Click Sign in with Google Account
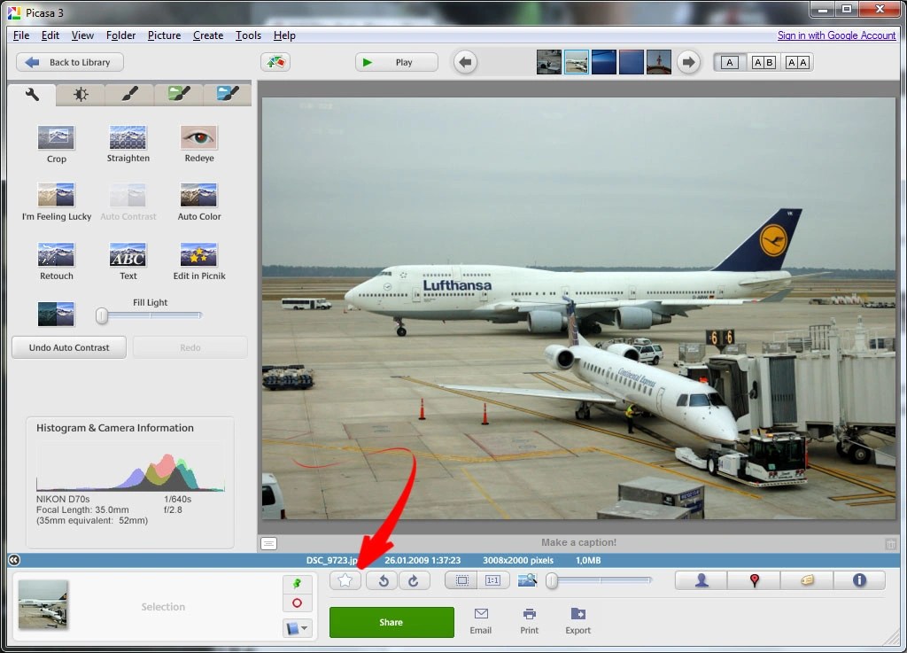Screen dimensions: 907x653 click(x=836, y=35)
